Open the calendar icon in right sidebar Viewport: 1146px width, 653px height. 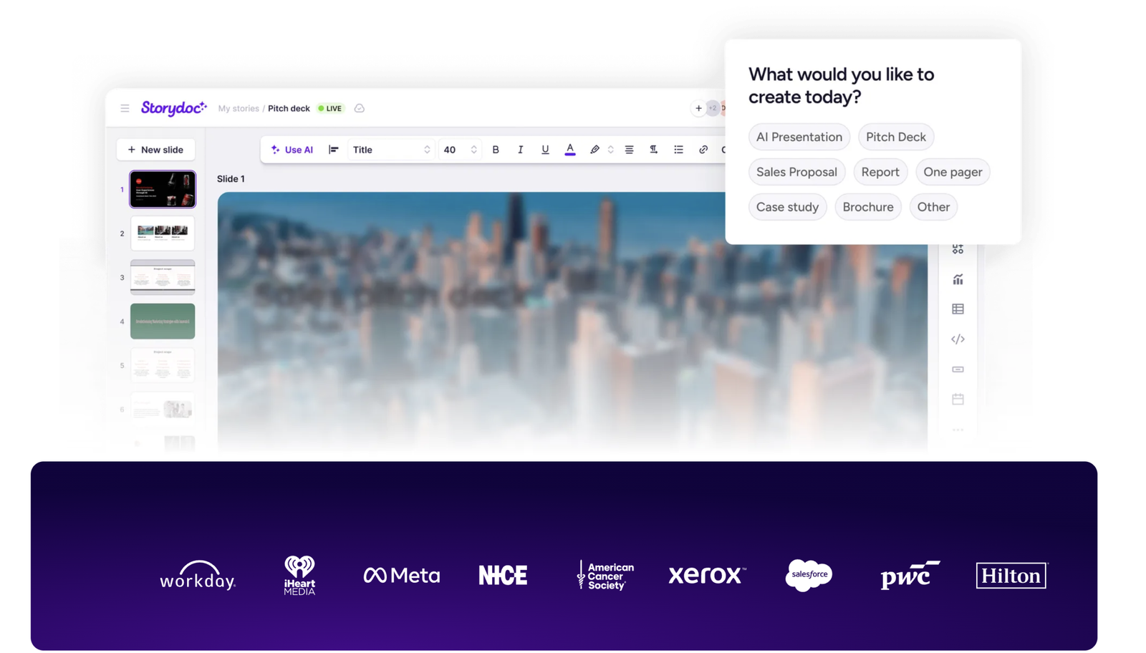click(x=958, y=399)
